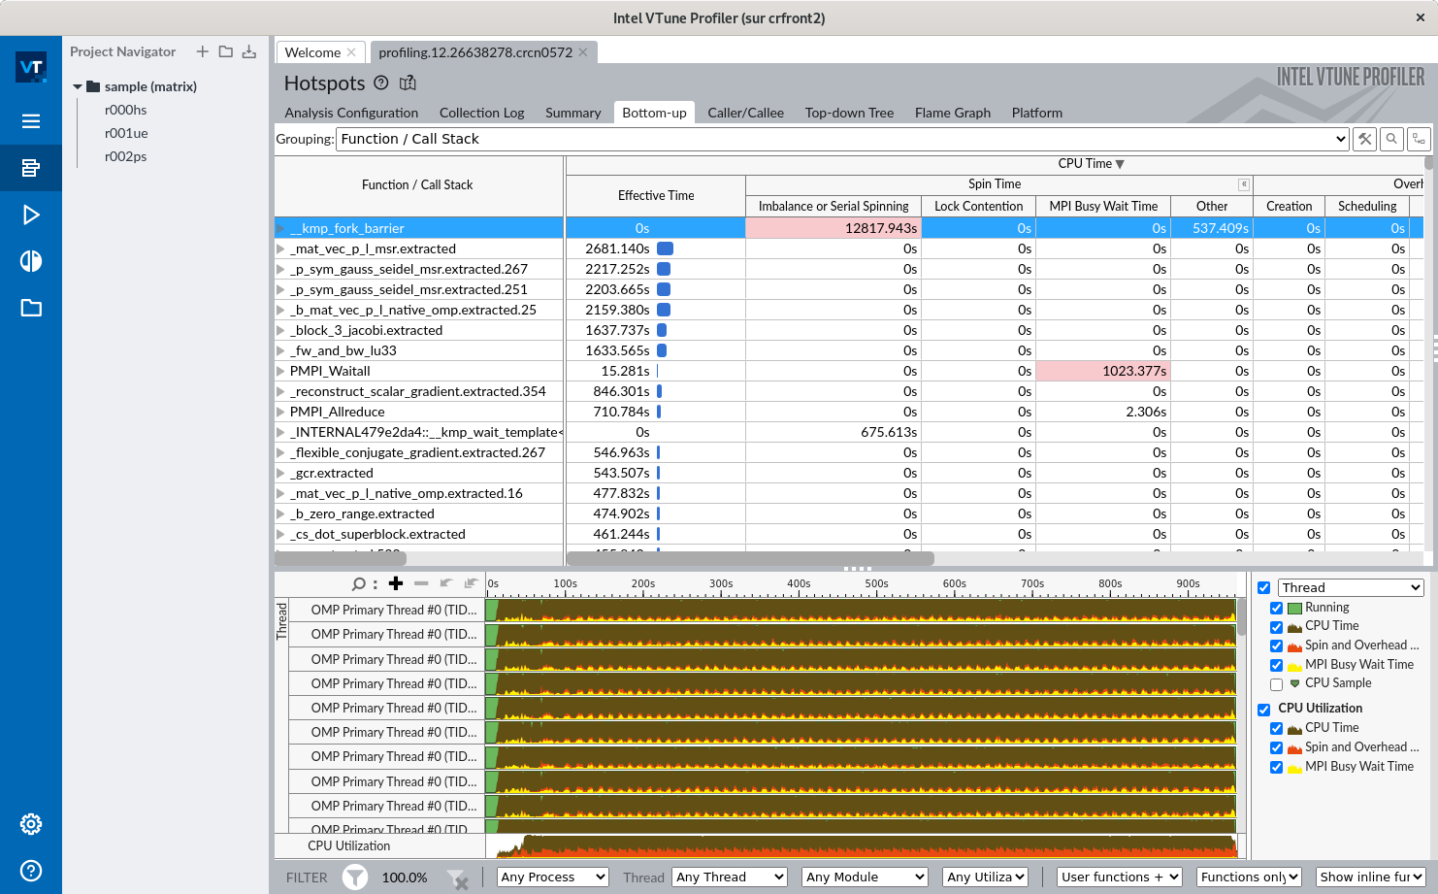1438x894 pixels.
Task: Open the Hotspots cookbook icon
Action: (x=408, y=83)
